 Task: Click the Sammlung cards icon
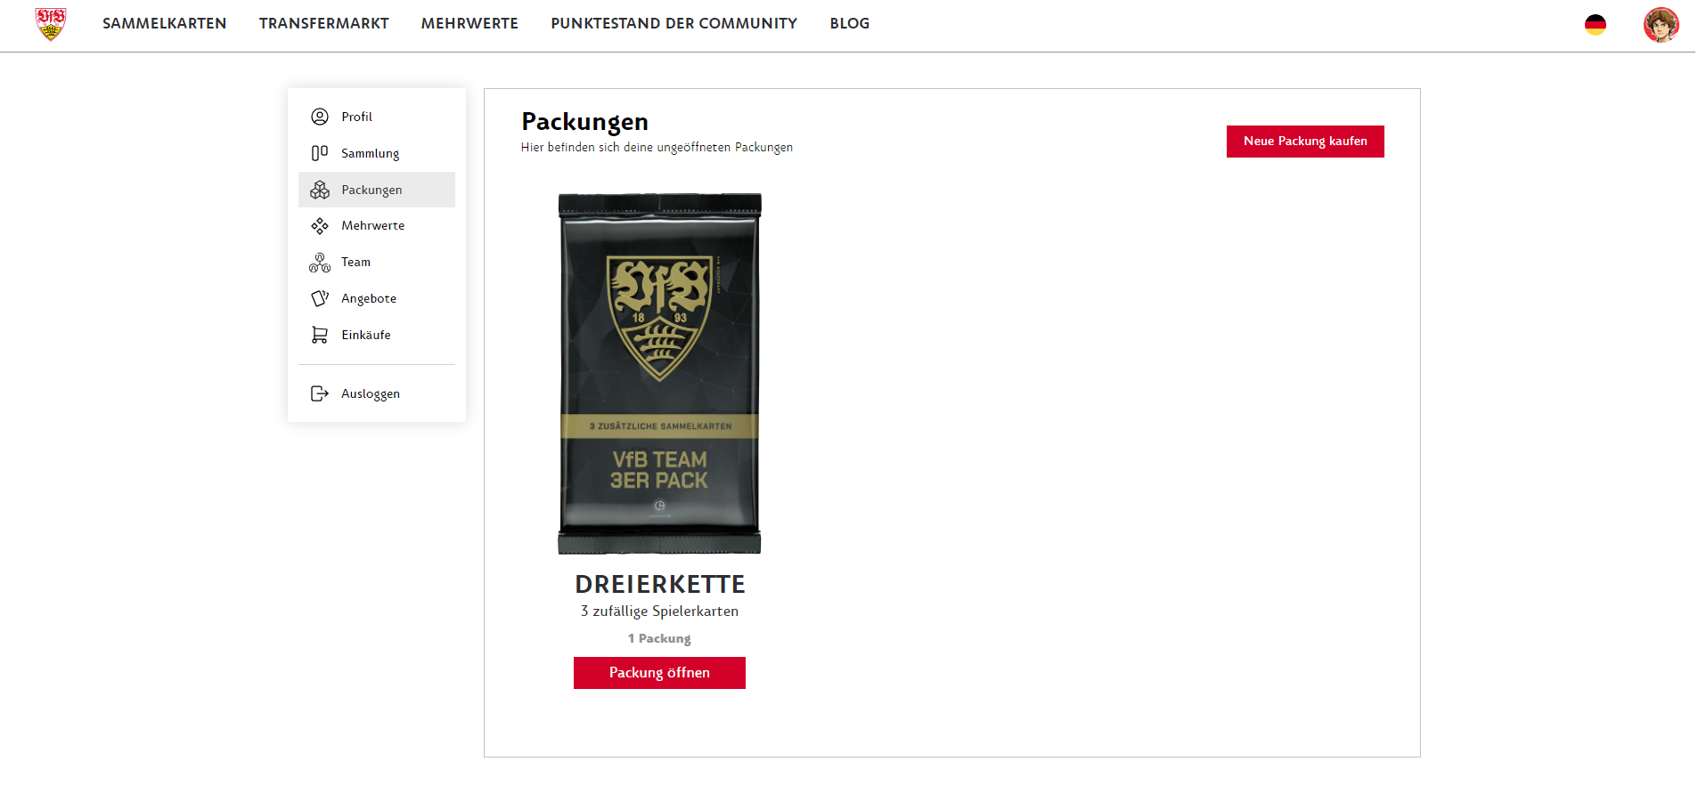320,153
